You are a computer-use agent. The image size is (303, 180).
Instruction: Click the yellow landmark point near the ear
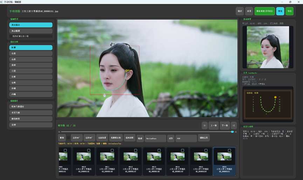click(126, 71)
